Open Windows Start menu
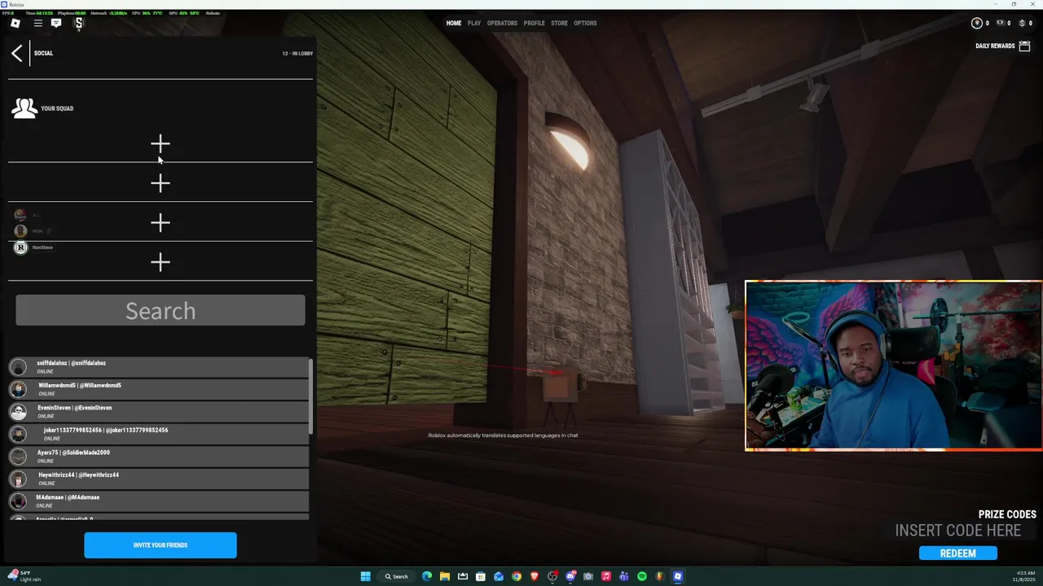Screen dimensions: 1043x586 tap(366, 576)
